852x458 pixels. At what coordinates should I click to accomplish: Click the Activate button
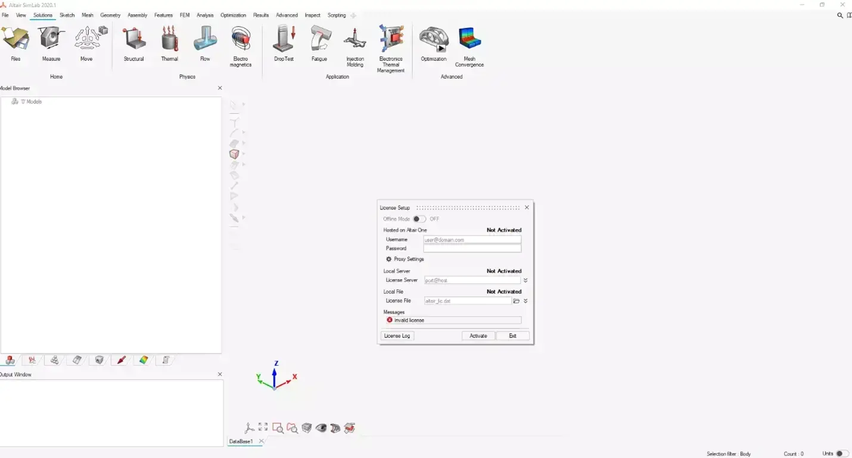(478, 336)
